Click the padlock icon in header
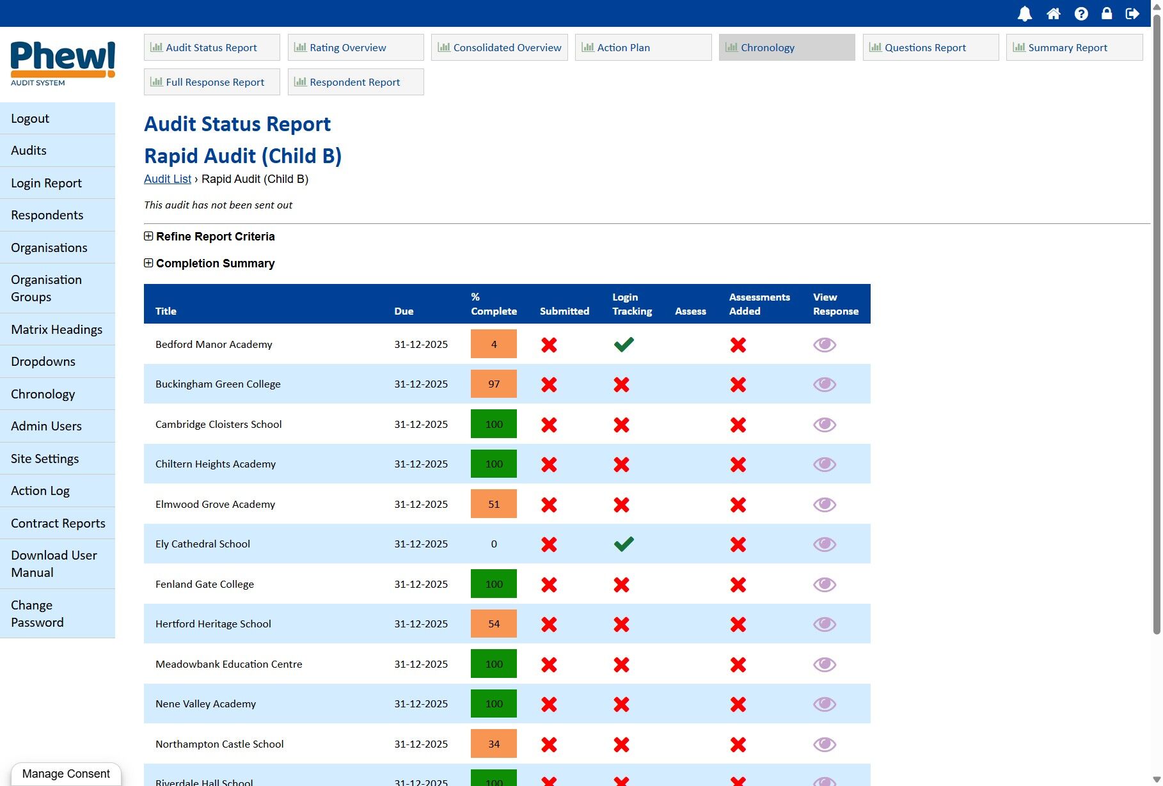 pyautogui.click(x=1107, y=13)
